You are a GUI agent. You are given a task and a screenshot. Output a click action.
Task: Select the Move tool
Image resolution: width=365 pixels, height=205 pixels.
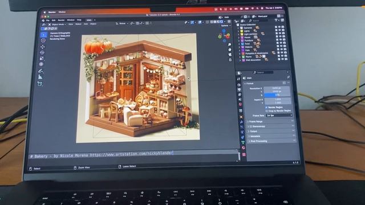(x=43, y=47)
